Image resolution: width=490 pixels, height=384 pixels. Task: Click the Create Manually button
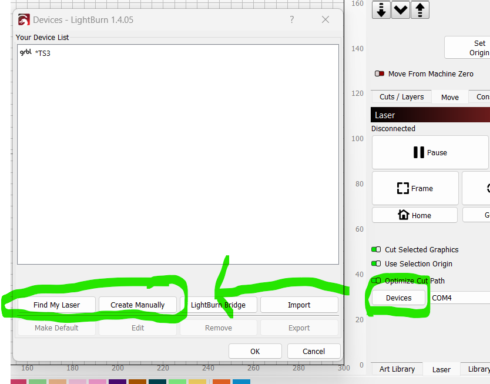pos(137,305)
